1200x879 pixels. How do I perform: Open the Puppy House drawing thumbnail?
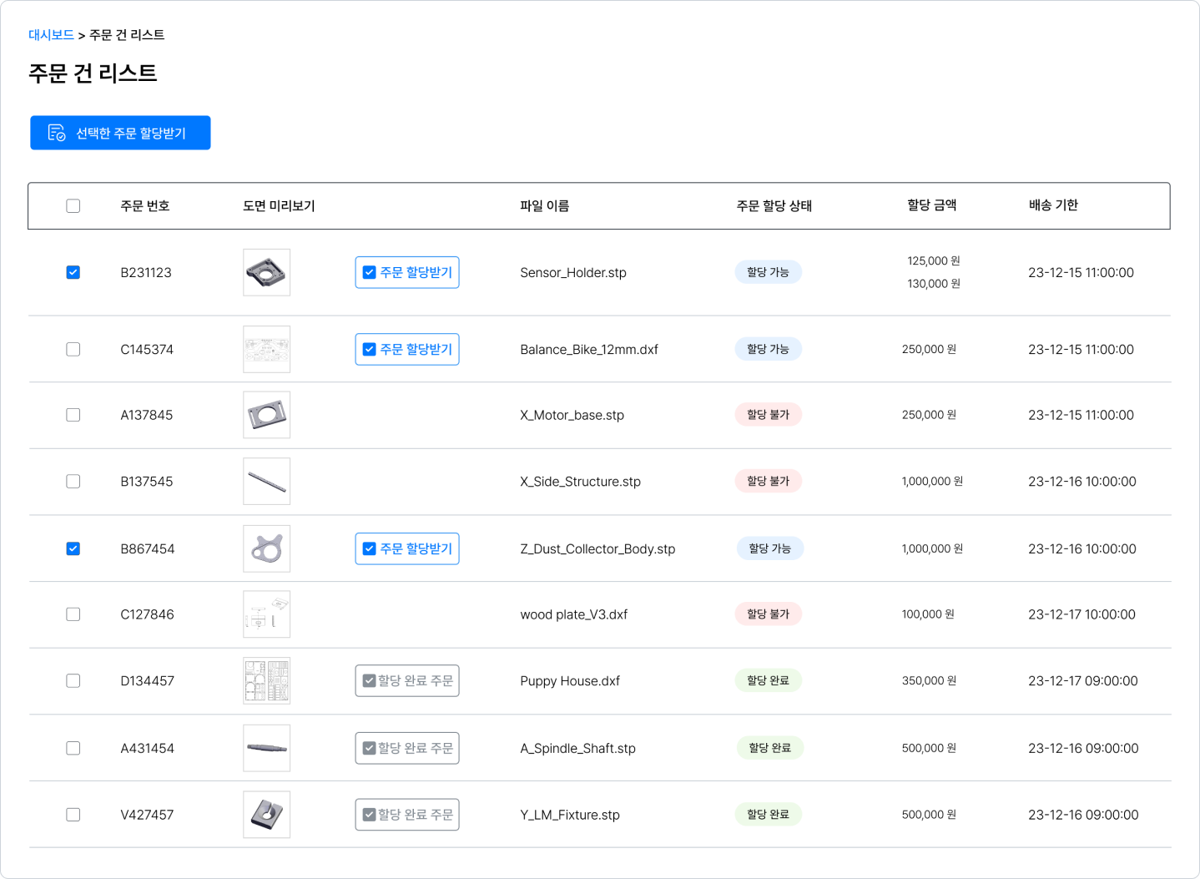[x=267, y=681]
